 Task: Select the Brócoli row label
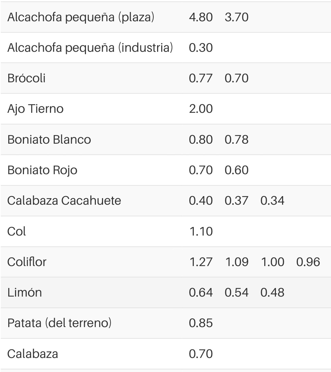[x=26, y=78]
